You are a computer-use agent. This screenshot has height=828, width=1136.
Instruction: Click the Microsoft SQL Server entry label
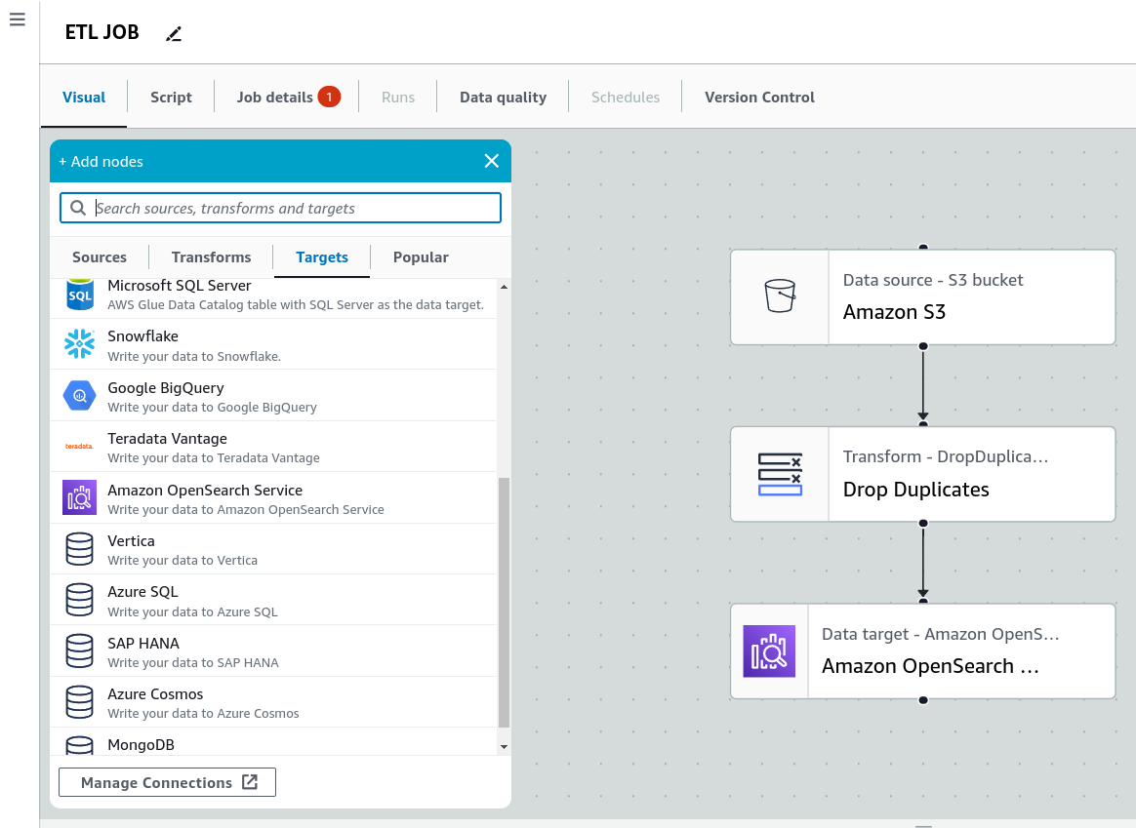(x=179, y=286)
